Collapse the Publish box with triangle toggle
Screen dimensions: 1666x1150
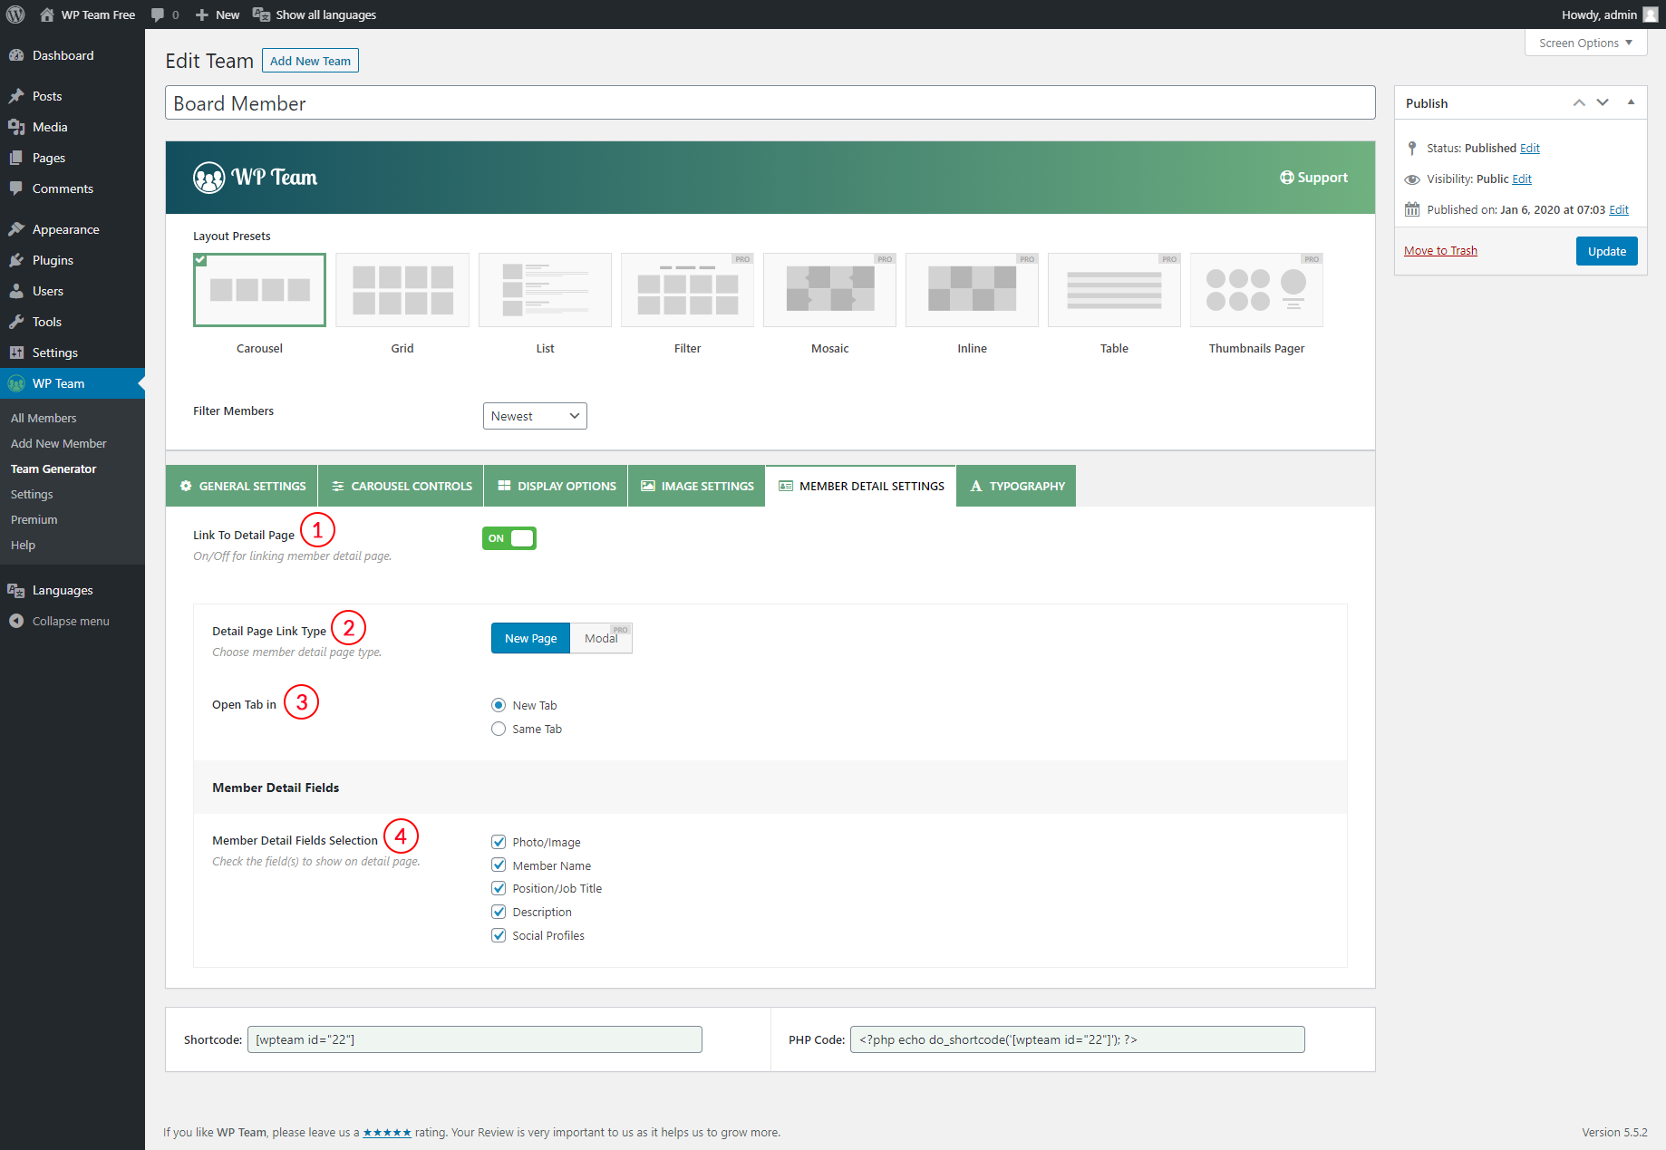point(1631,102)
